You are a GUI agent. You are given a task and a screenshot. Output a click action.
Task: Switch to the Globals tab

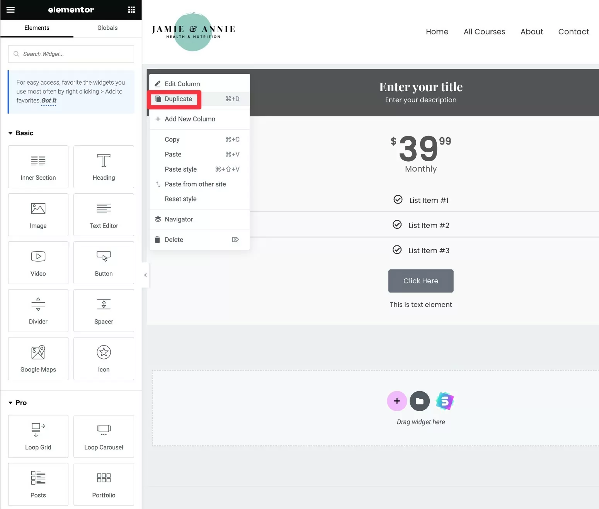107,28
